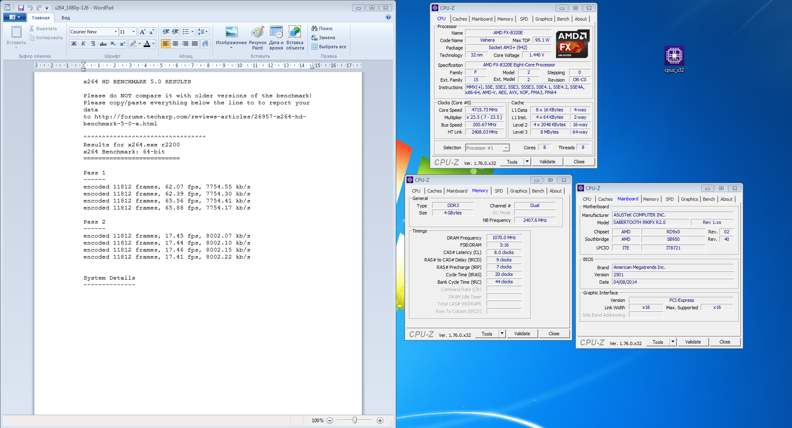The width and height of the screenshot is (792, 428).
Task: Open the Courier New font family dropdown
Action: click(116, 32)
